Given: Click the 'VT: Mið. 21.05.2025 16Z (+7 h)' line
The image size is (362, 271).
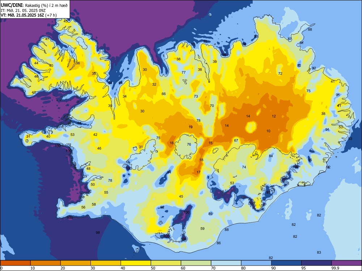Looking at the screenshot, I should (29, 15).
